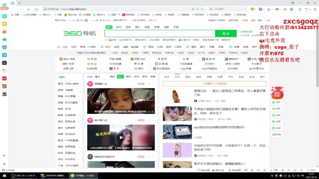Click the purple square extension icon
The width and height of the screenshot is (319, 179).
coord(260,9)
